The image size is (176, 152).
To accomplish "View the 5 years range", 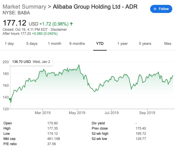I will coord(145,44).
